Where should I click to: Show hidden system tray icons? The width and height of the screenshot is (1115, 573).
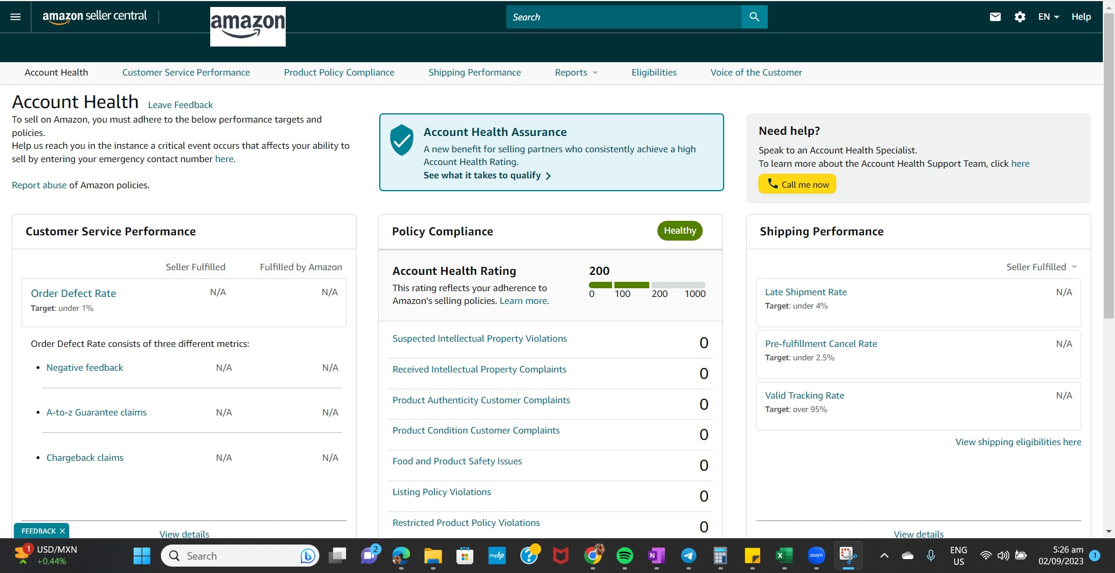pyautogui.click(x=884, y=556)
